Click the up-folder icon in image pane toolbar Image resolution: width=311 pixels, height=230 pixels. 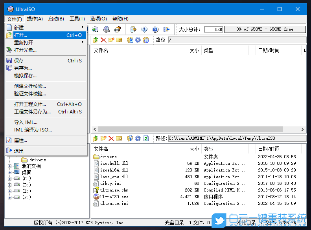click(96, 40)
